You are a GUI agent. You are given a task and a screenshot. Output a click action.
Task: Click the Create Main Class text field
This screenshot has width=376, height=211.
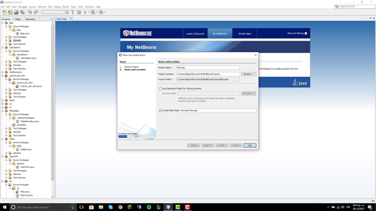(218, 110)
